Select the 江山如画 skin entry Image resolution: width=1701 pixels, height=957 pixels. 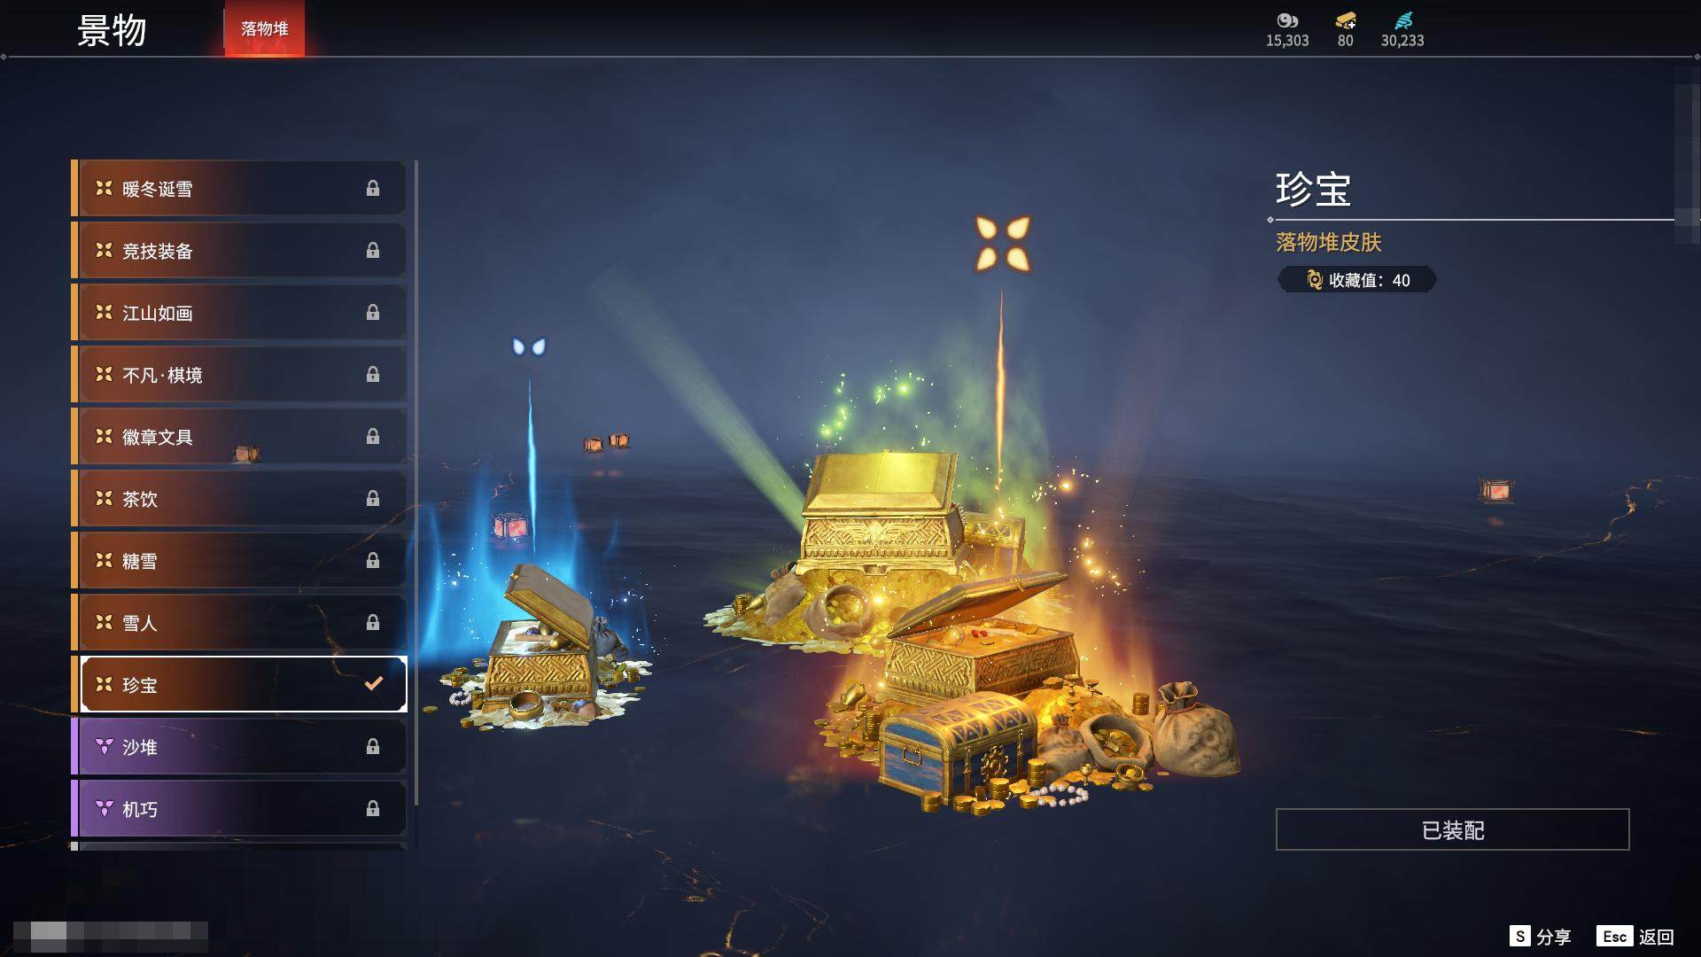coord(239,313)
